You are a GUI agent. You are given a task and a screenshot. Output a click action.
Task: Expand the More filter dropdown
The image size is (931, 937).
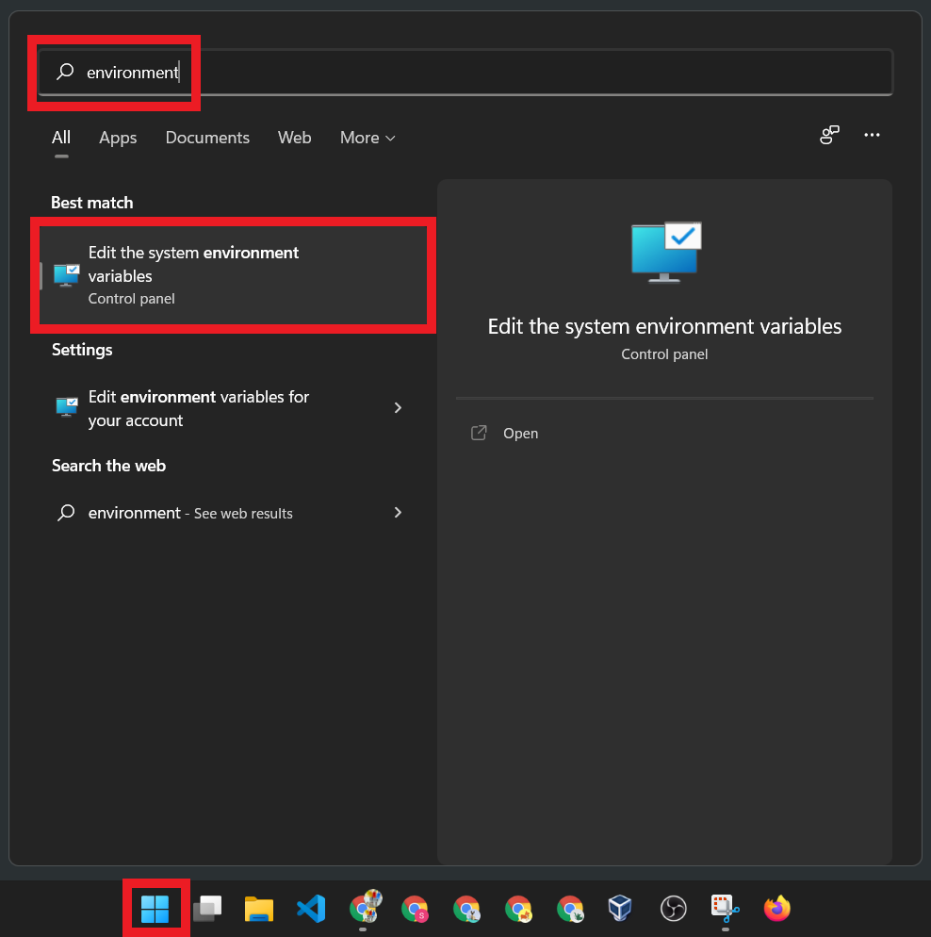[x=367, y=138]
